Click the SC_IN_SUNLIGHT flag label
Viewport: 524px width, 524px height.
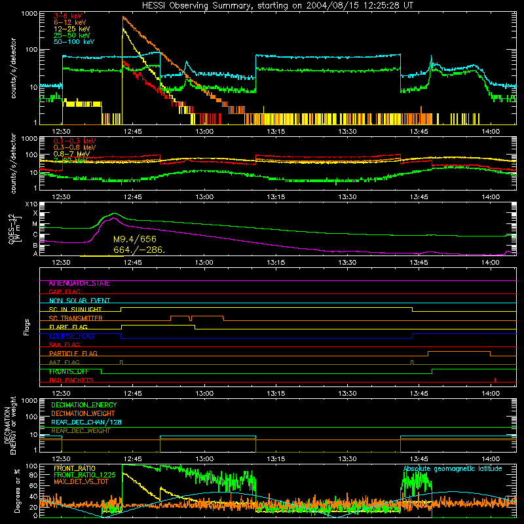(75, 309)
